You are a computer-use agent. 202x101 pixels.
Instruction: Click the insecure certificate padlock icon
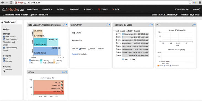(x=16, y=2)
